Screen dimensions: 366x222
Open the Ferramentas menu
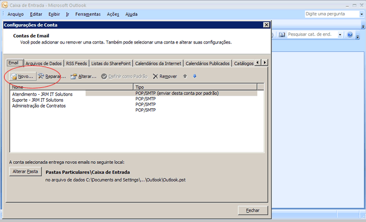point(88,14)
